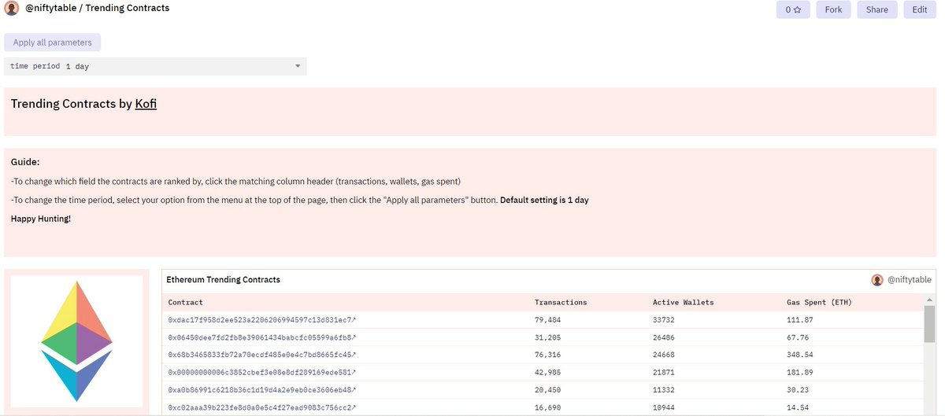
Task: Open contract link 0x06450dee7fd2fb8e39061434babcfc05599a6fb8
Action: [262, 337]
